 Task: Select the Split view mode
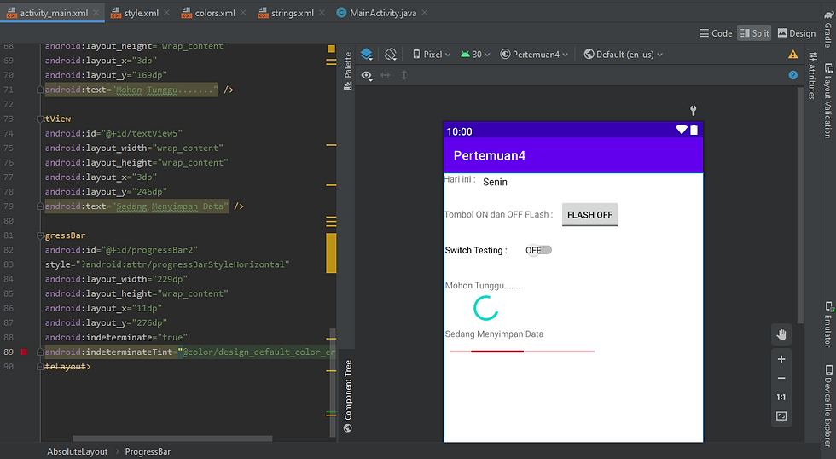754,33
